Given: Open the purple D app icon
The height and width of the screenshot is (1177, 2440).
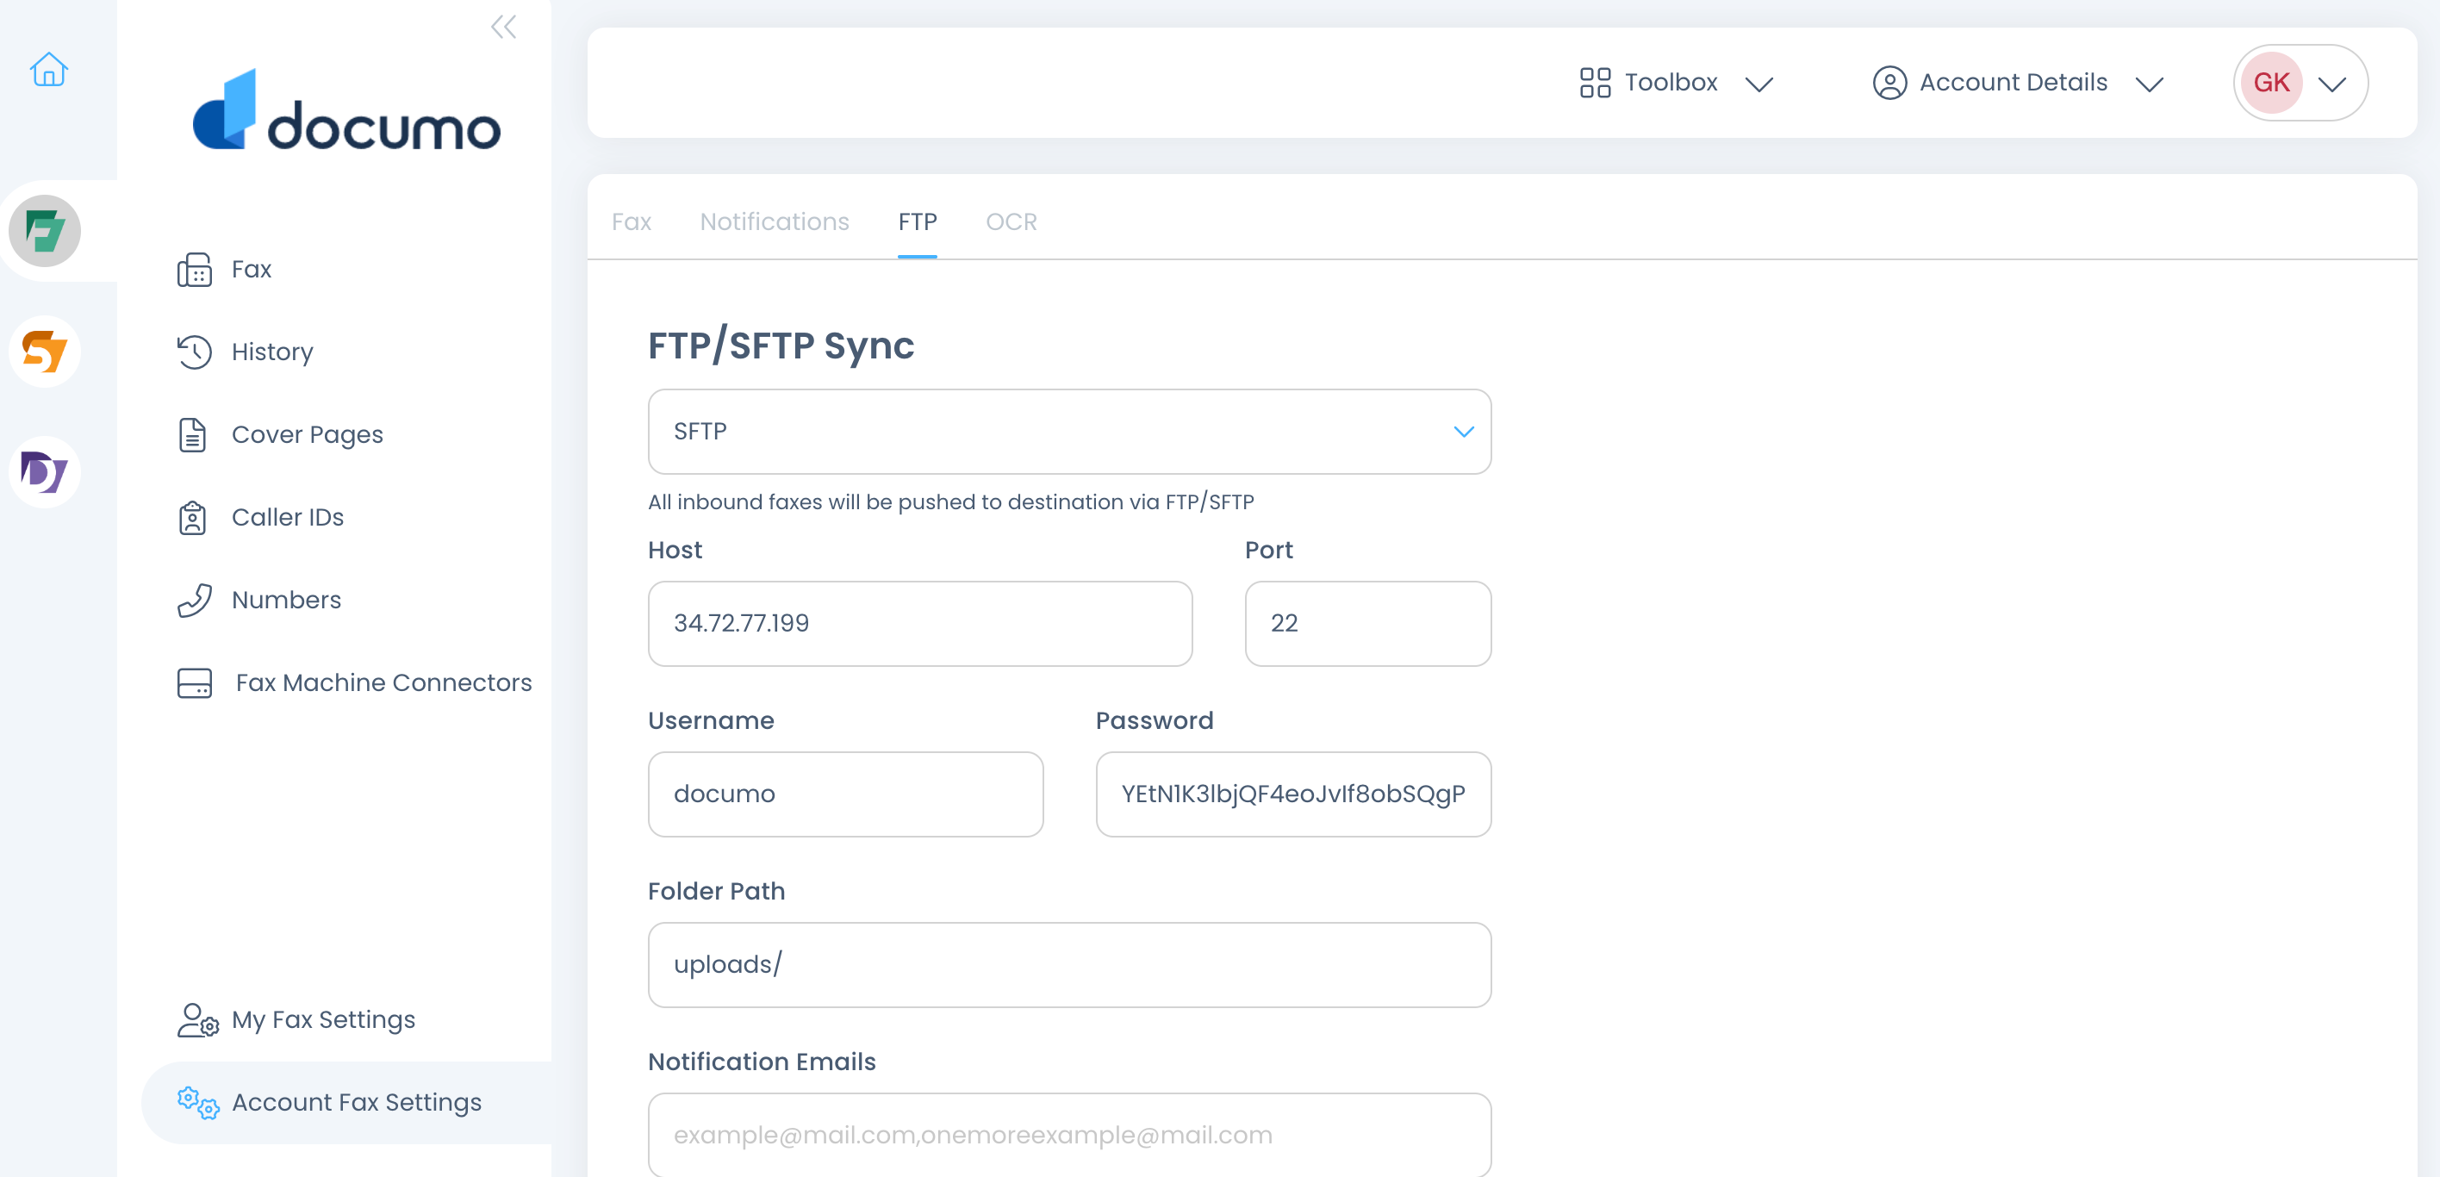Looking at the screenshot, I should pyautogui.click(x=45, y=471).
